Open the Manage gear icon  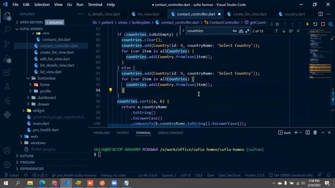(x=7, y=164)
